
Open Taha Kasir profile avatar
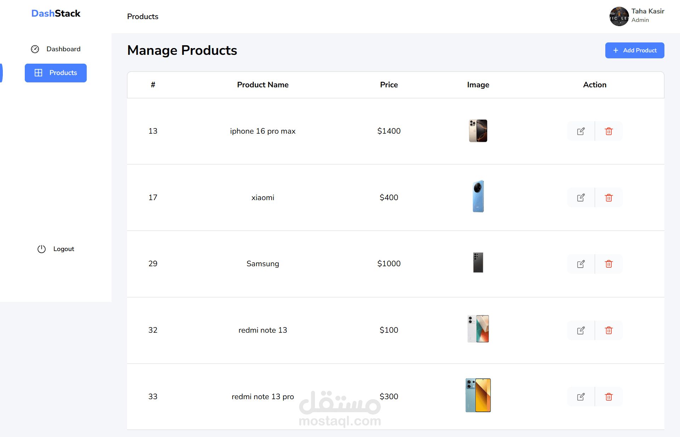click(619, 16)
